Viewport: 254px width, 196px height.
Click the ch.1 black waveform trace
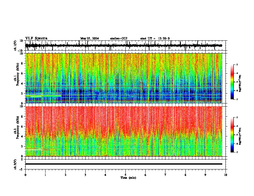[124, 45]
